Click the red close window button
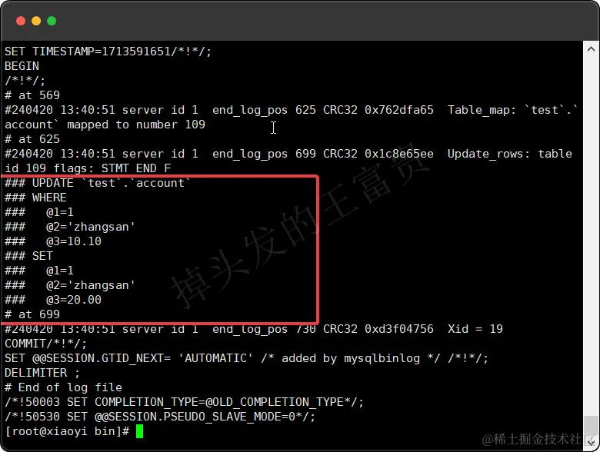This screenshot has height=452, width=600. point(21,21)
